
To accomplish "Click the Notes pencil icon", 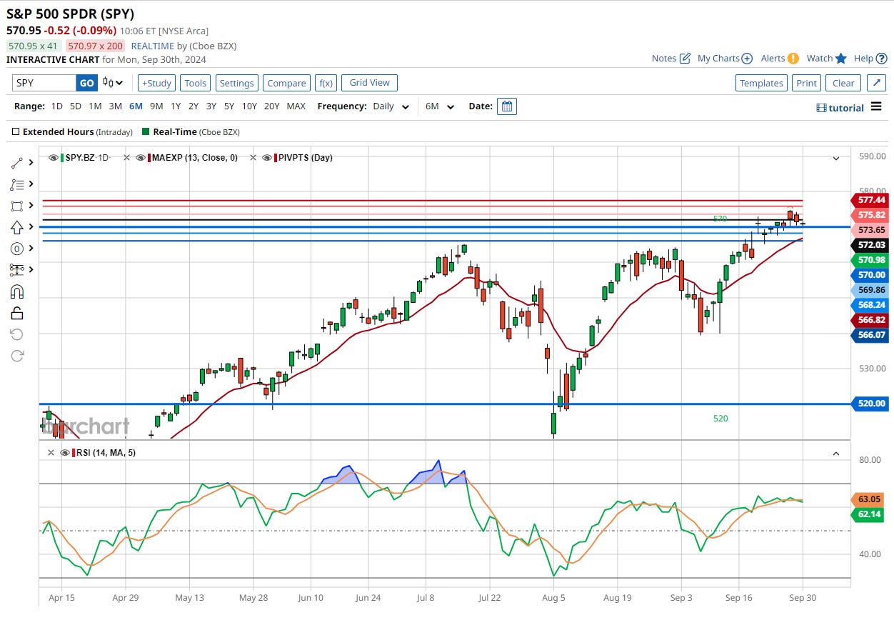I will [685, 59].
